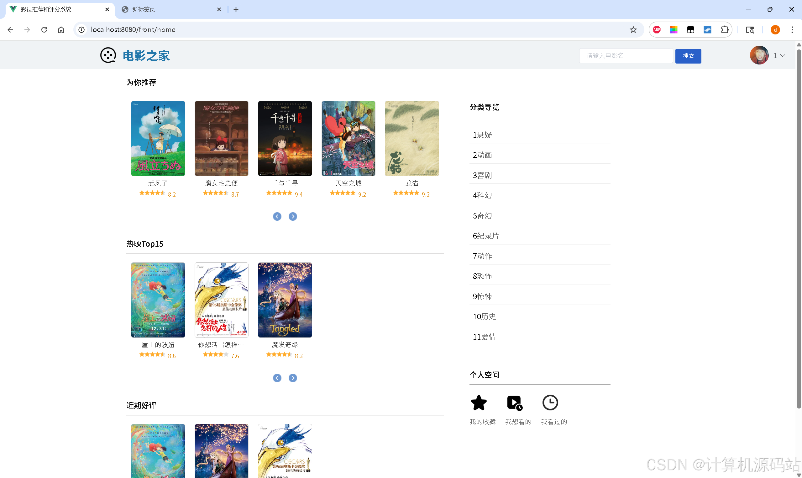
Task: Open the 千与千寻 movie title link
Action: point(285,183)
